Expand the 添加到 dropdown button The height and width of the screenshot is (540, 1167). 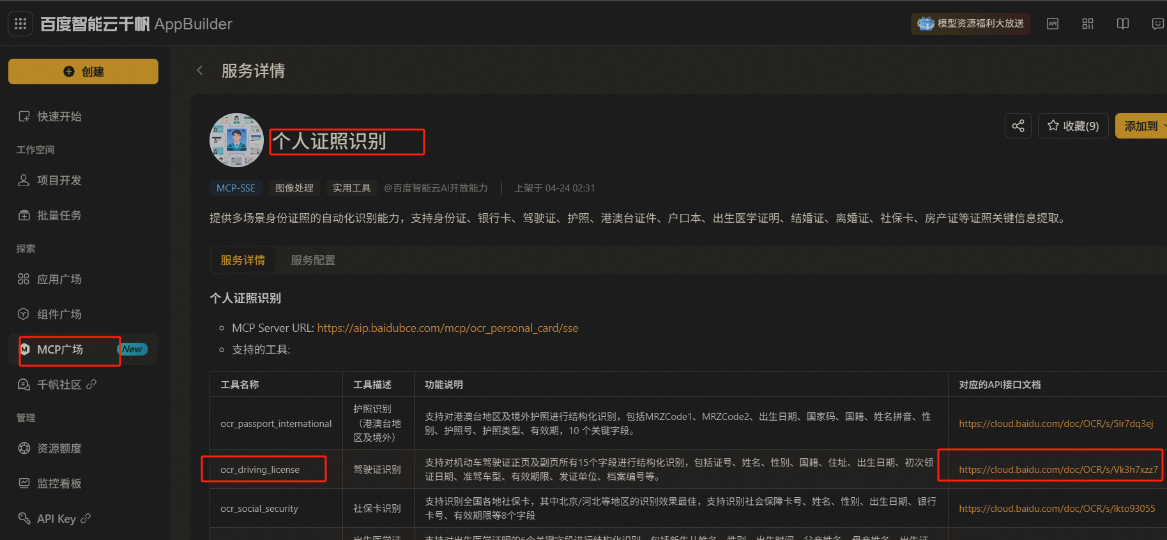point(1142,126)
